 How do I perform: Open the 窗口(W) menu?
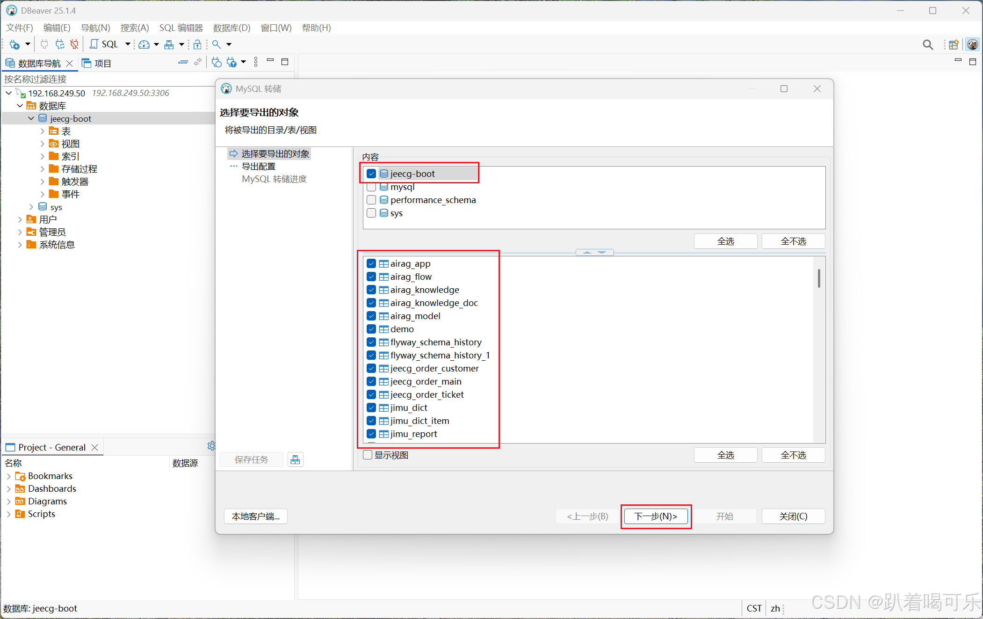(275, 28)
